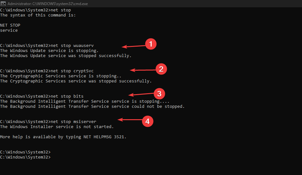Screen dimensions: 302x175
Task: Click the red circle numbered 2
Action: click(161, 69)
